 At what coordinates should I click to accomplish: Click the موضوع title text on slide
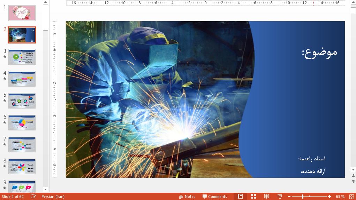pyautogui.click(x=319, y=52)
